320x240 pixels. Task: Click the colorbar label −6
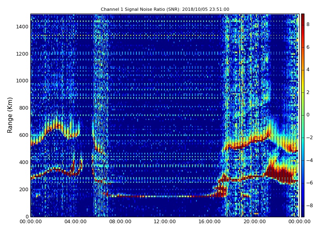click(x=310, y=183)
